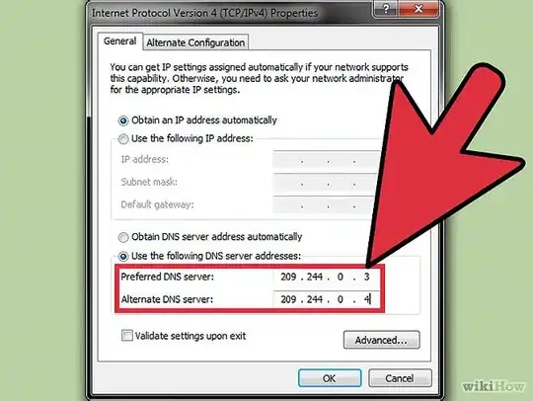Switch to the Alternate Configuration tab
Viewport: 533px width, 401px height.
point(195,42)
